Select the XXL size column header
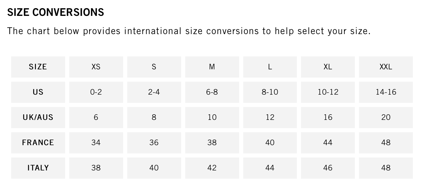The image size is (427, 191). (x=386, y=67)
